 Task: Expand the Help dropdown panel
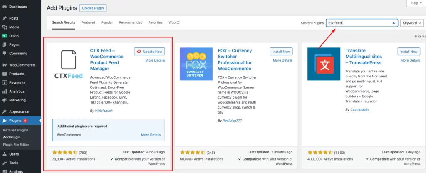(415, 3)
